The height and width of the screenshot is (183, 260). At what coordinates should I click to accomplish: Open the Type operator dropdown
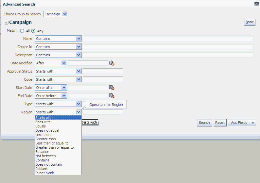point(58,104)
